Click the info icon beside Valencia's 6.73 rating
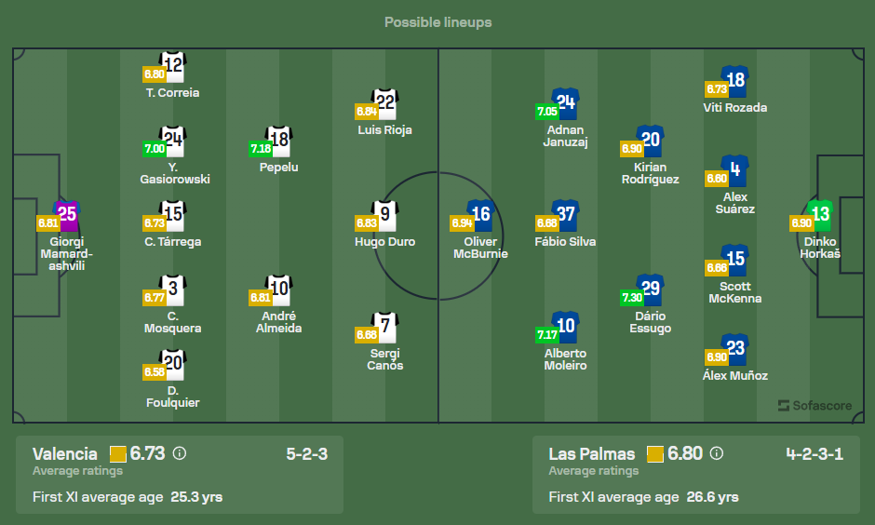Screen dimensions: 875x525 click(x=180, y=453)
